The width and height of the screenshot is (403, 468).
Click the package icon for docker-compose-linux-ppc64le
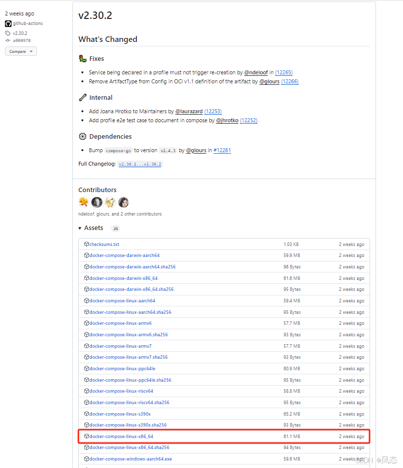tap(86, 368)
